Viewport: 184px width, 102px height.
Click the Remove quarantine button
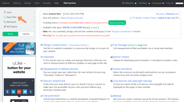pyautogui.click(x=117, y=23)
